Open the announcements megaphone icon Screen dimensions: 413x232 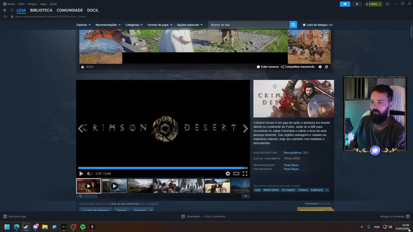click(x=345, y=4)
